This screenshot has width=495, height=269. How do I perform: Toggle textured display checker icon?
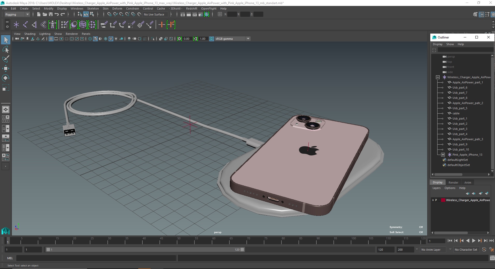111,39
